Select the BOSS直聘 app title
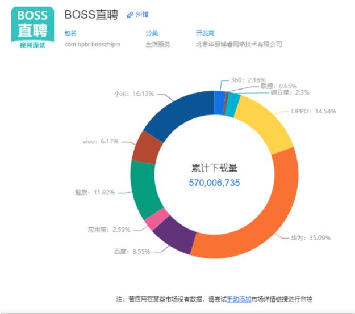Screen dimensions: 355x314 [x=91, y=15]
